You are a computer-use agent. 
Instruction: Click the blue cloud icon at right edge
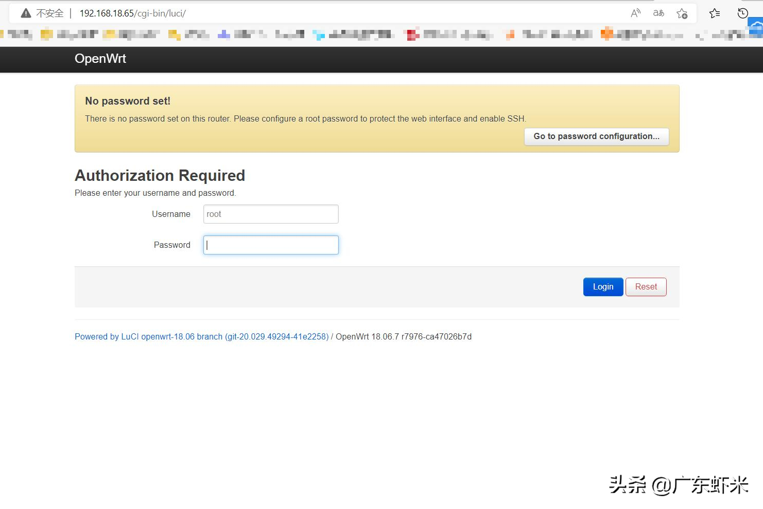756,28
